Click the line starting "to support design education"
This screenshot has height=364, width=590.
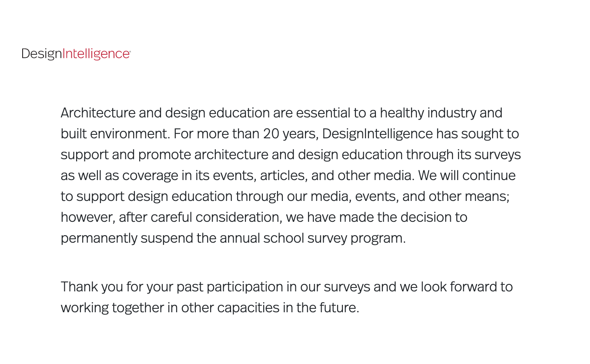click(285, 197)
